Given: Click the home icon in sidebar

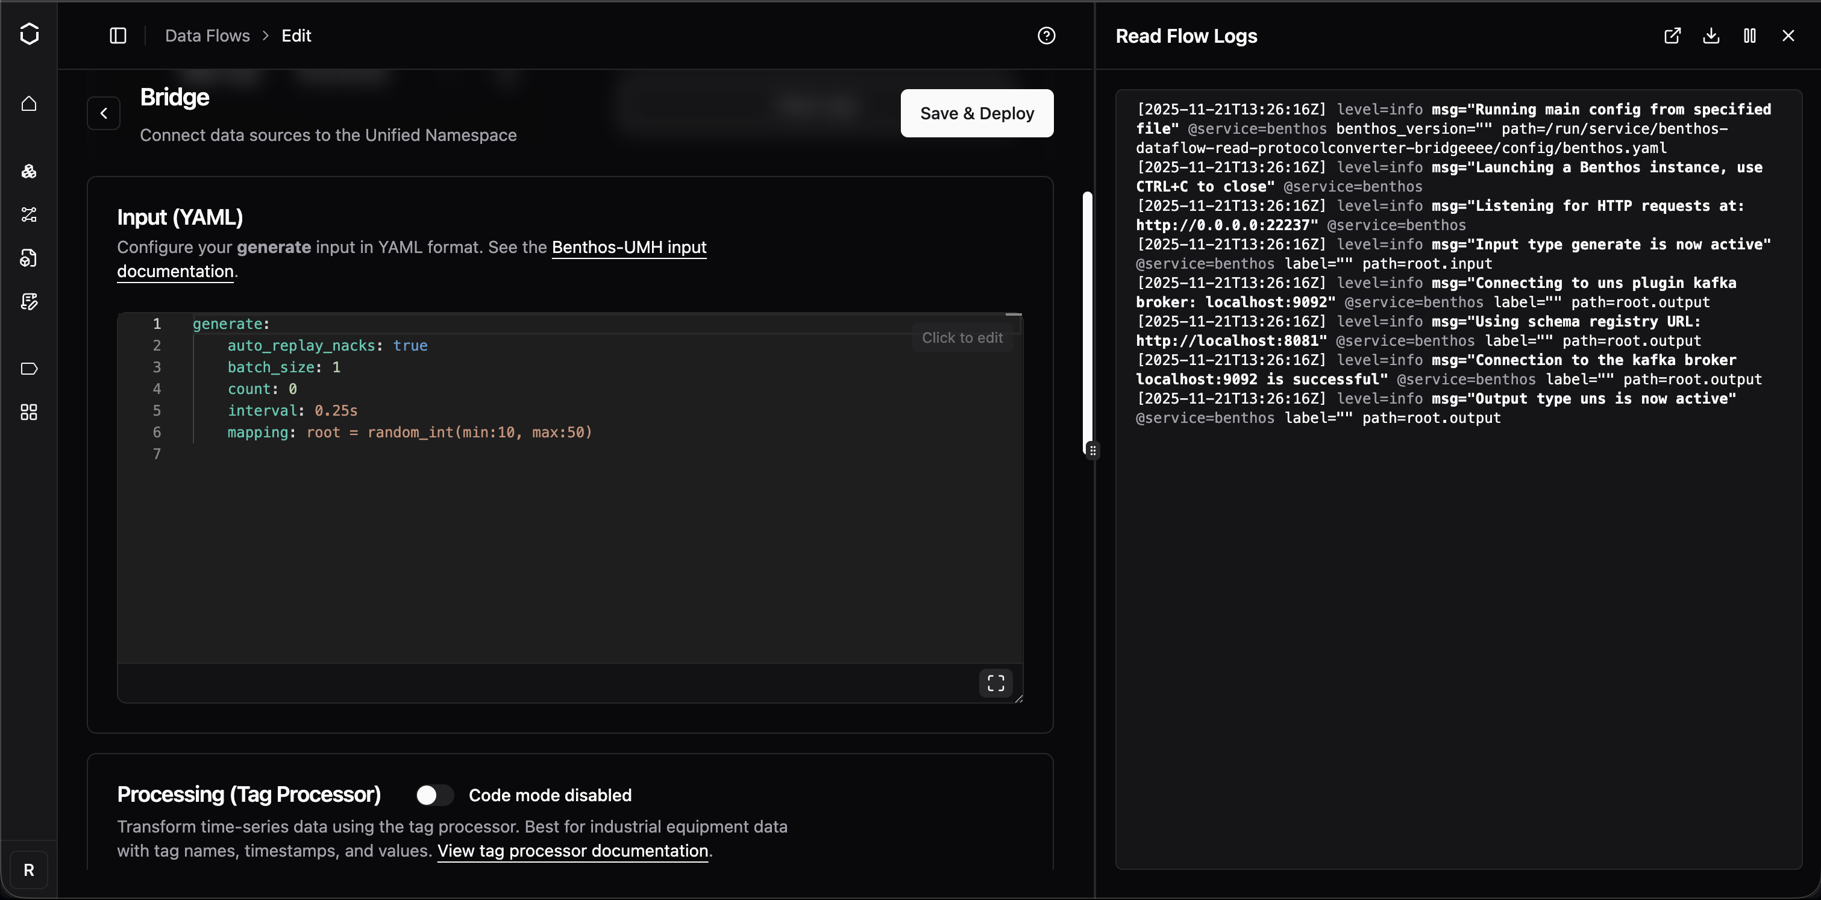Looking at the screenshot, I should (x=29, y=104).
